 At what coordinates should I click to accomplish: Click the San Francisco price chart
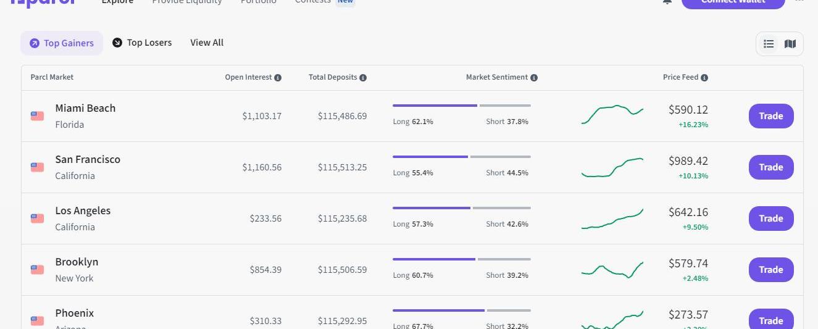[612, 167]
